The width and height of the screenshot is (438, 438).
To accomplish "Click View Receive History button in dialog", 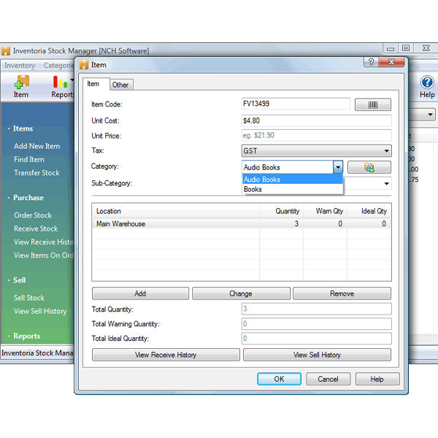I will point(166,355).
